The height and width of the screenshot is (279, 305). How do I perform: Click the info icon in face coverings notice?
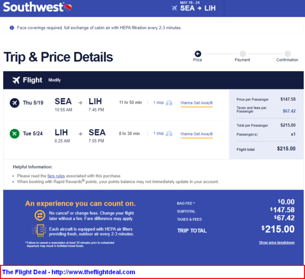pos(12,28)
